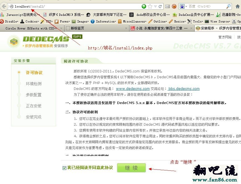Bookmark this page with the star icon

tap(150, 6)
